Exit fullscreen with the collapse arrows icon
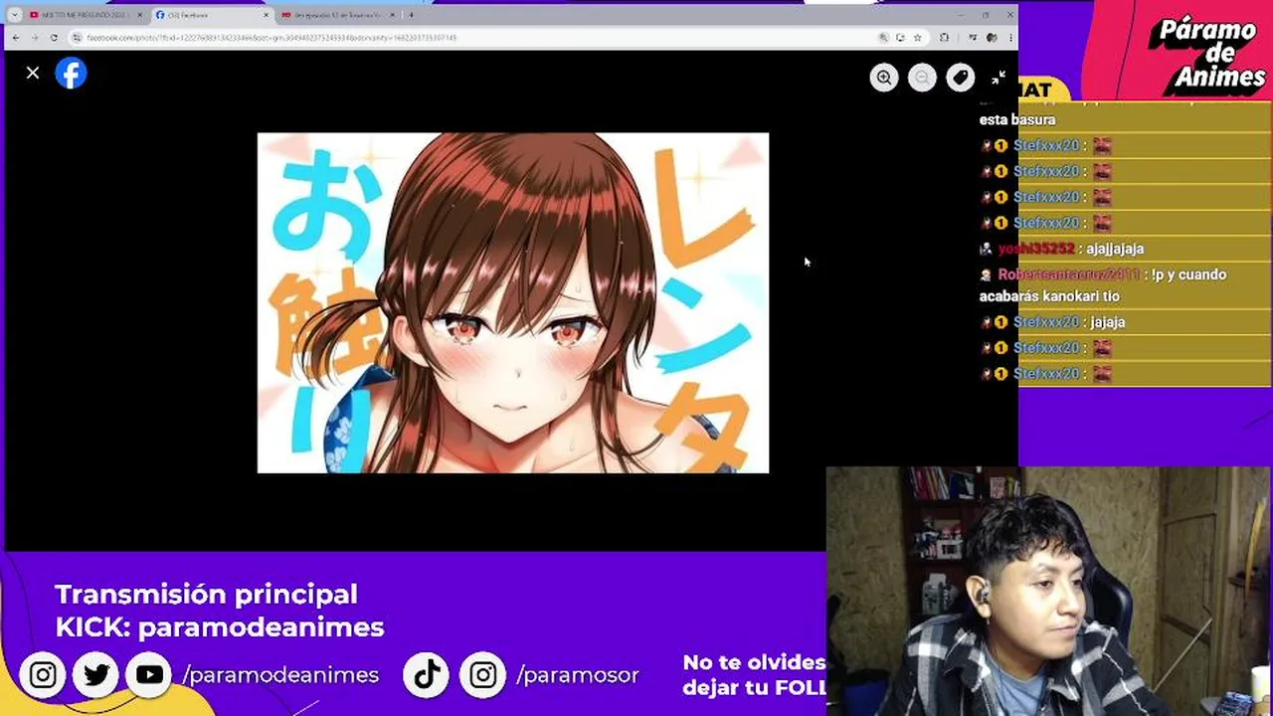Viewport: 1273px width, 716px height. coord(999,78)
